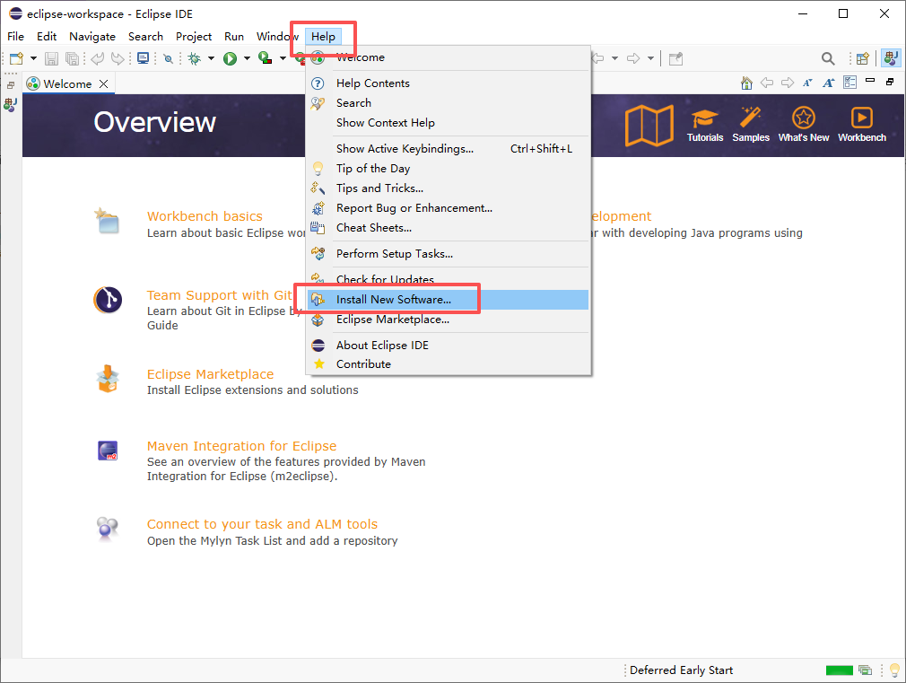The width and height of the screenshot is (906, 683).
Task: Restore the Welcome view pane
Action: pos(891,83)
